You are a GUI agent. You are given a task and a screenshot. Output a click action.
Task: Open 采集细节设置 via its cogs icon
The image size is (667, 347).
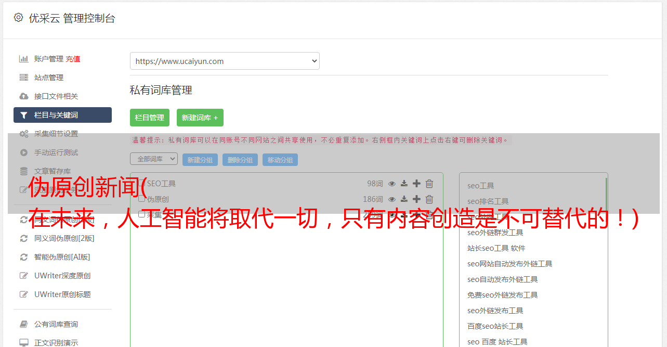[24, 134]
